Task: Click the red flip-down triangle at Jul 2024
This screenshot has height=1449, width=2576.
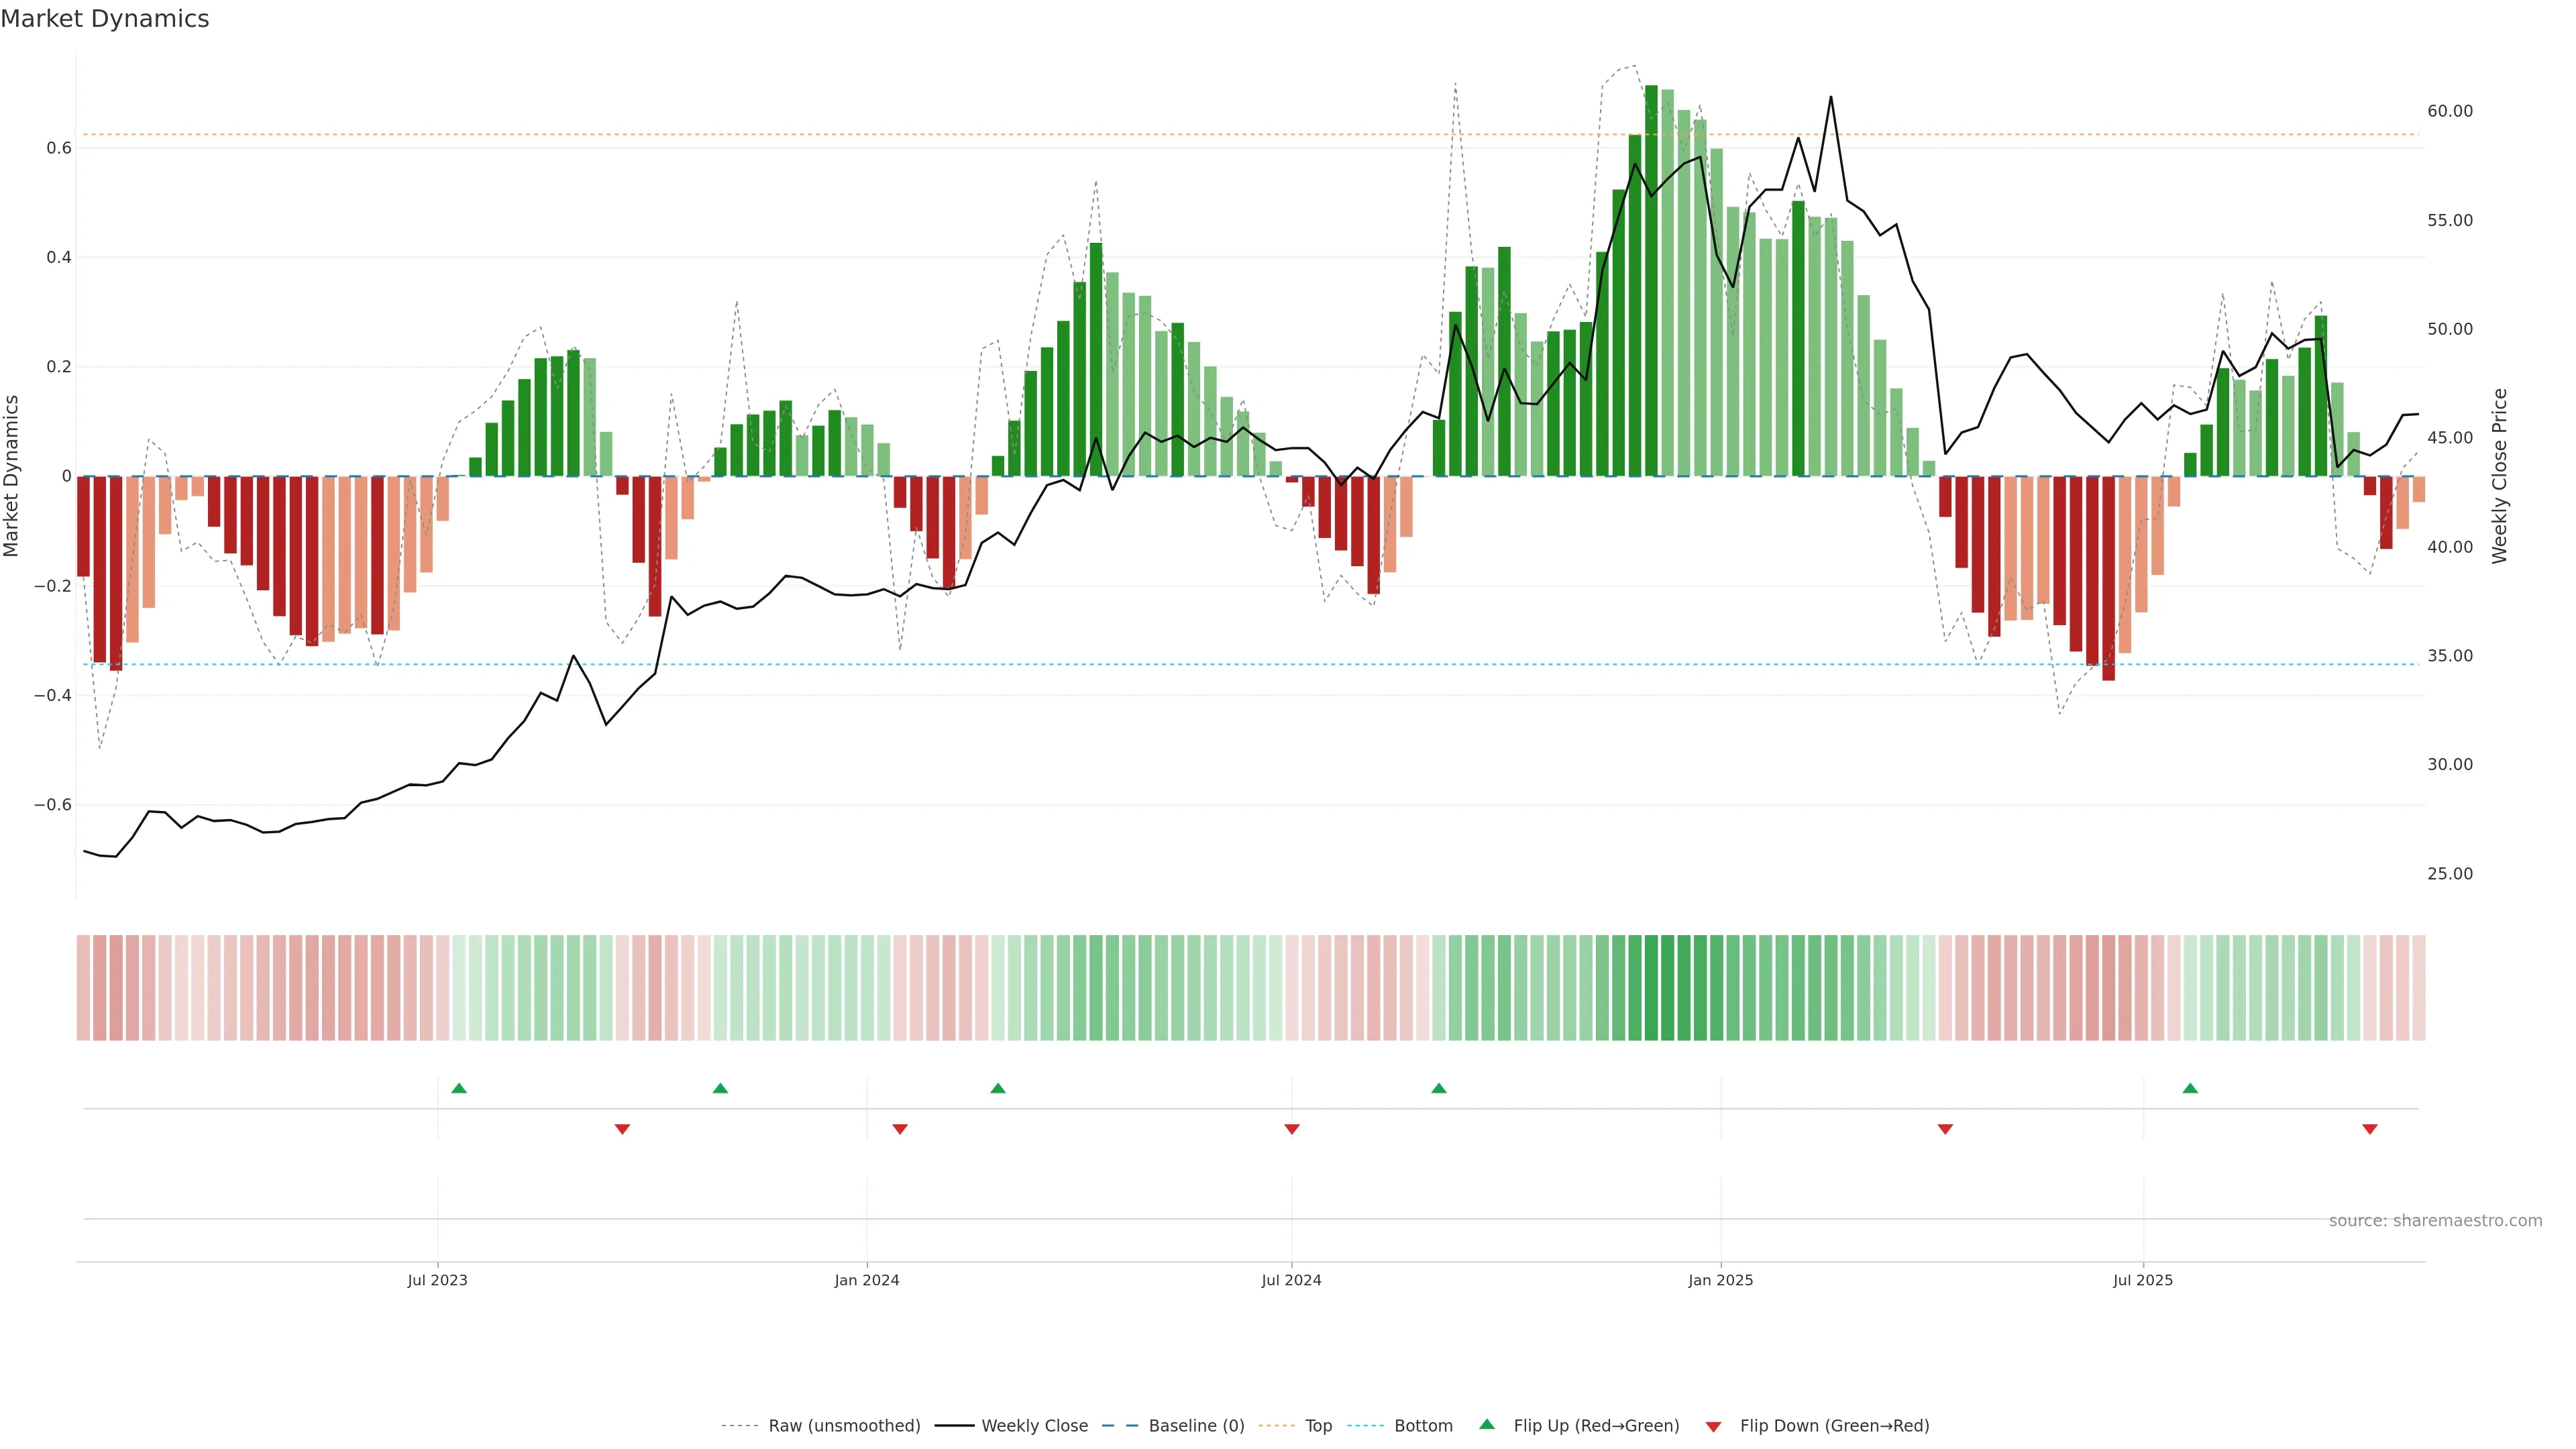Action: coord(1291,1129)
